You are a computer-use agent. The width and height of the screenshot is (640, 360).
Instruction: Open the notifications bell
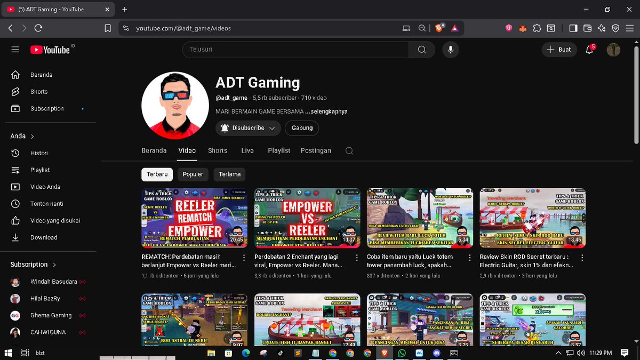click(589, 50)
